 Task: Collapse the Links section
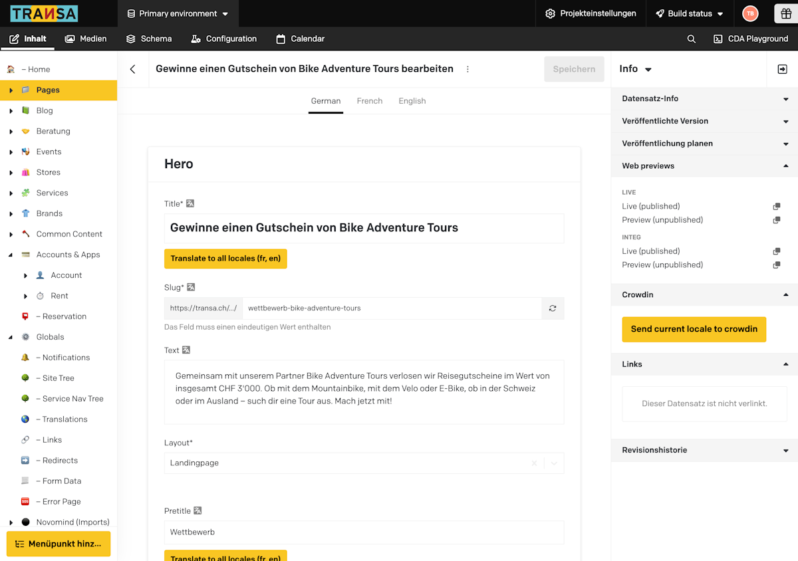(705, 364)
